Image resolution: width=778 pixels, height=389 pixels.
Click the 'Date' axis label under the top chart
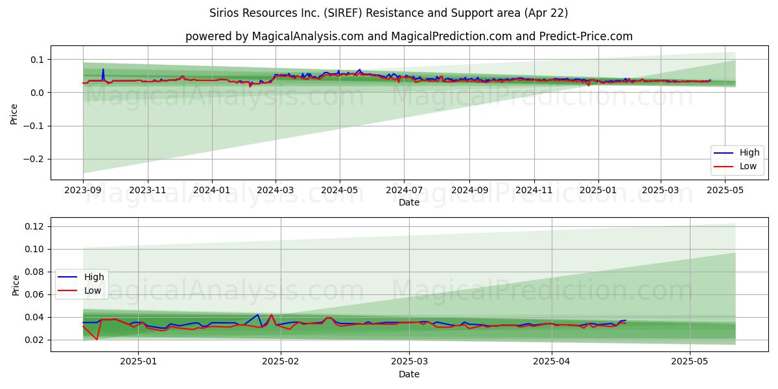coord(409,202)
